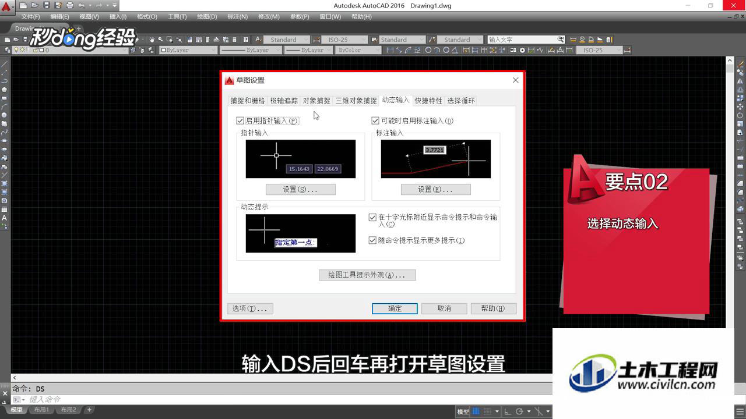Toggle polar tracking icon in status bar
Image resolution: width=746 pixels, height=419 pixels.
pos(519,411)
